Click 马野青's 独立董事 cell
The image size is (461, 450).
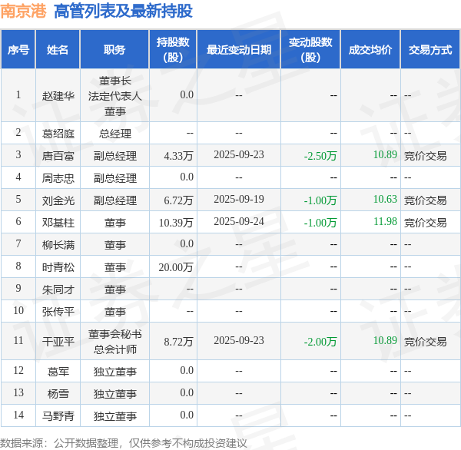(115, 416)
